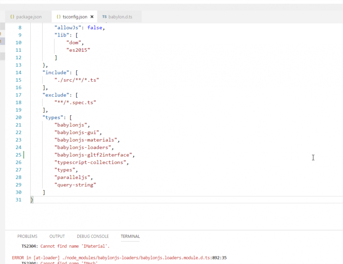This screenshot has width=343, height=264.
Task: Show the DEBUG CONSOLE panel
Action: click(x=93, y=237)
